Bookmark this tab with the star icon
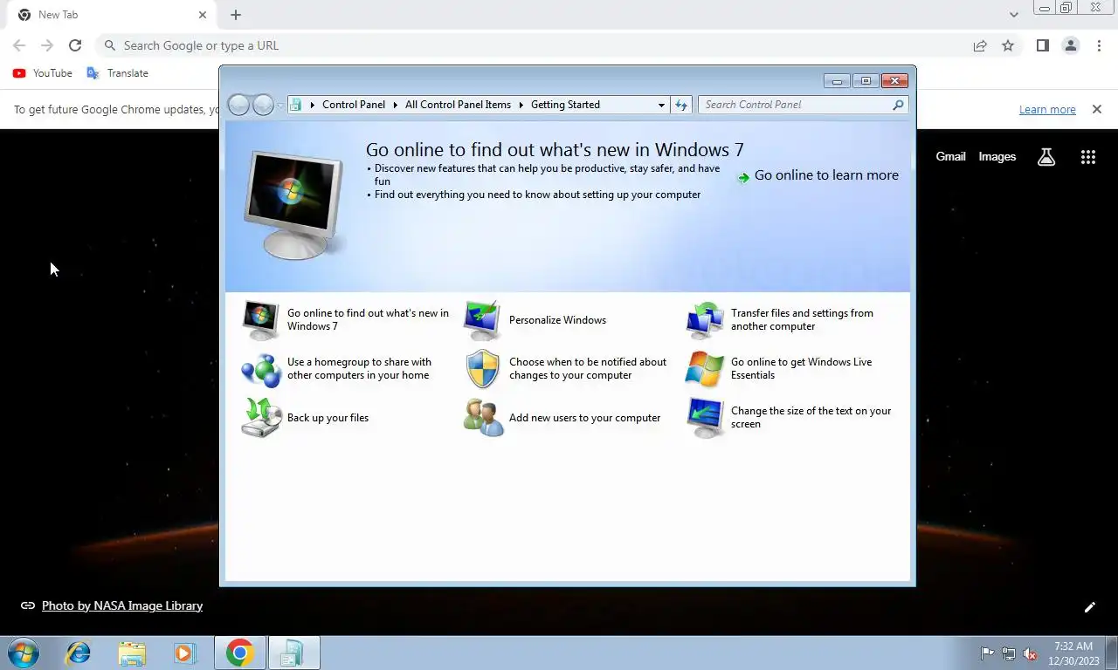The width and height of the screenshot is (1118, 670). (1008, 45)
